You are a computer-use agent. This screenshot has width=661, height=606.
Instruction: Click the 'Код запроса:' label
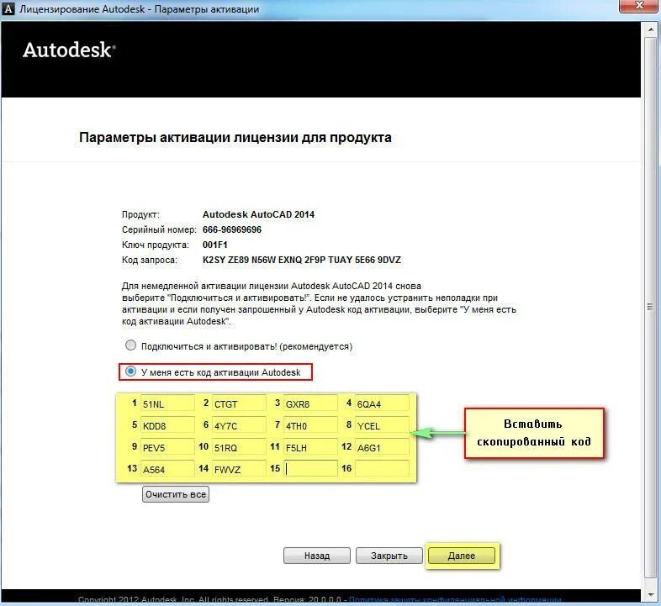pos(150,260)
